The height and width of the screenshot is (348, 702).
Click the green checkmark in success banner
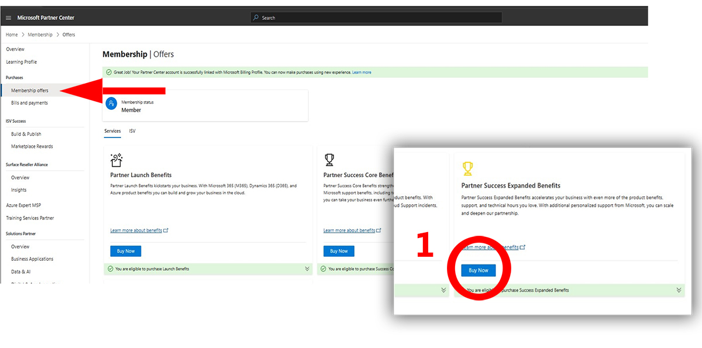(x=109, y=73)
